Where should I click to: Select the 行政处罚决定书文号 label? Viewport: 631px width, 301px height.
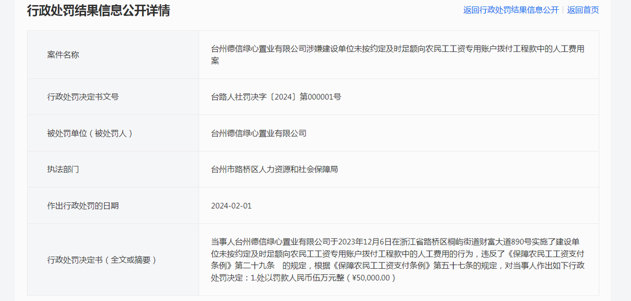pos(83,97)
